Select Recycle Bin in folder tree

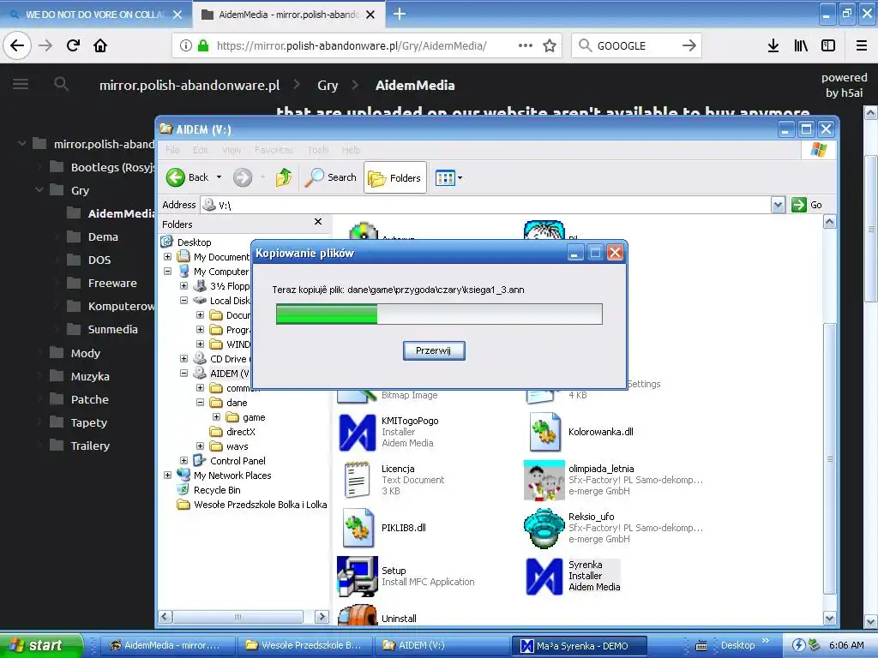click(217, 489)
